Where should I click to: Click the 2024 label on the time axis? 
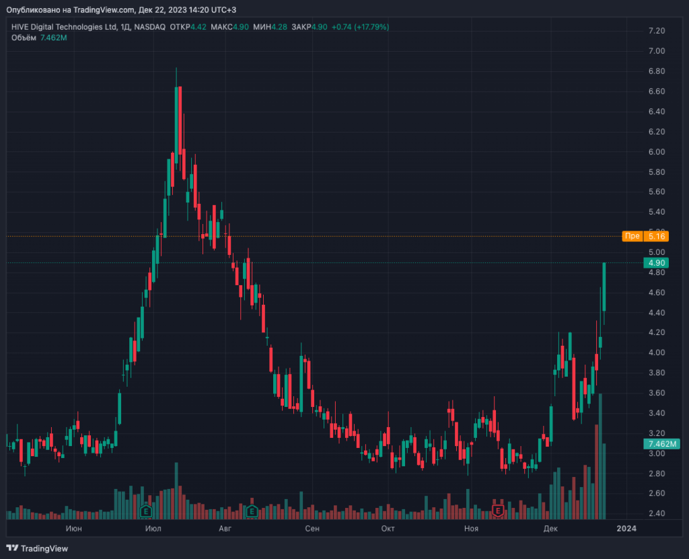pos(626,529)
